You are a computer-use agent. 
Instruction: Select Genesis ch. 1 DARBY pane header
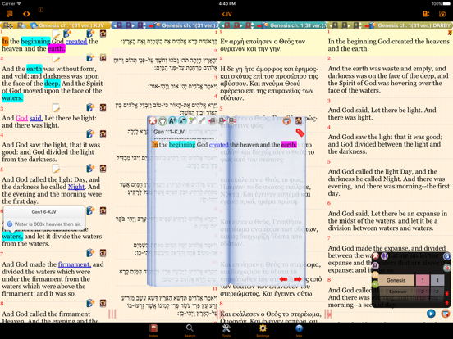pos(414,25)
